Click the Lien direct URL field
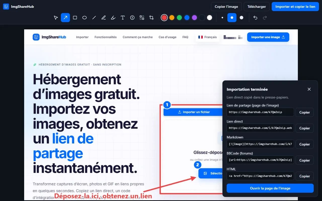 260,128
